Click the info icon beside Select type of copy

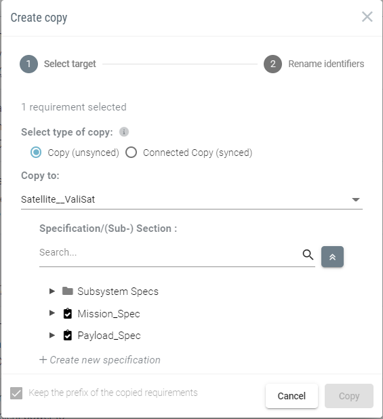[x=124, y=132]
